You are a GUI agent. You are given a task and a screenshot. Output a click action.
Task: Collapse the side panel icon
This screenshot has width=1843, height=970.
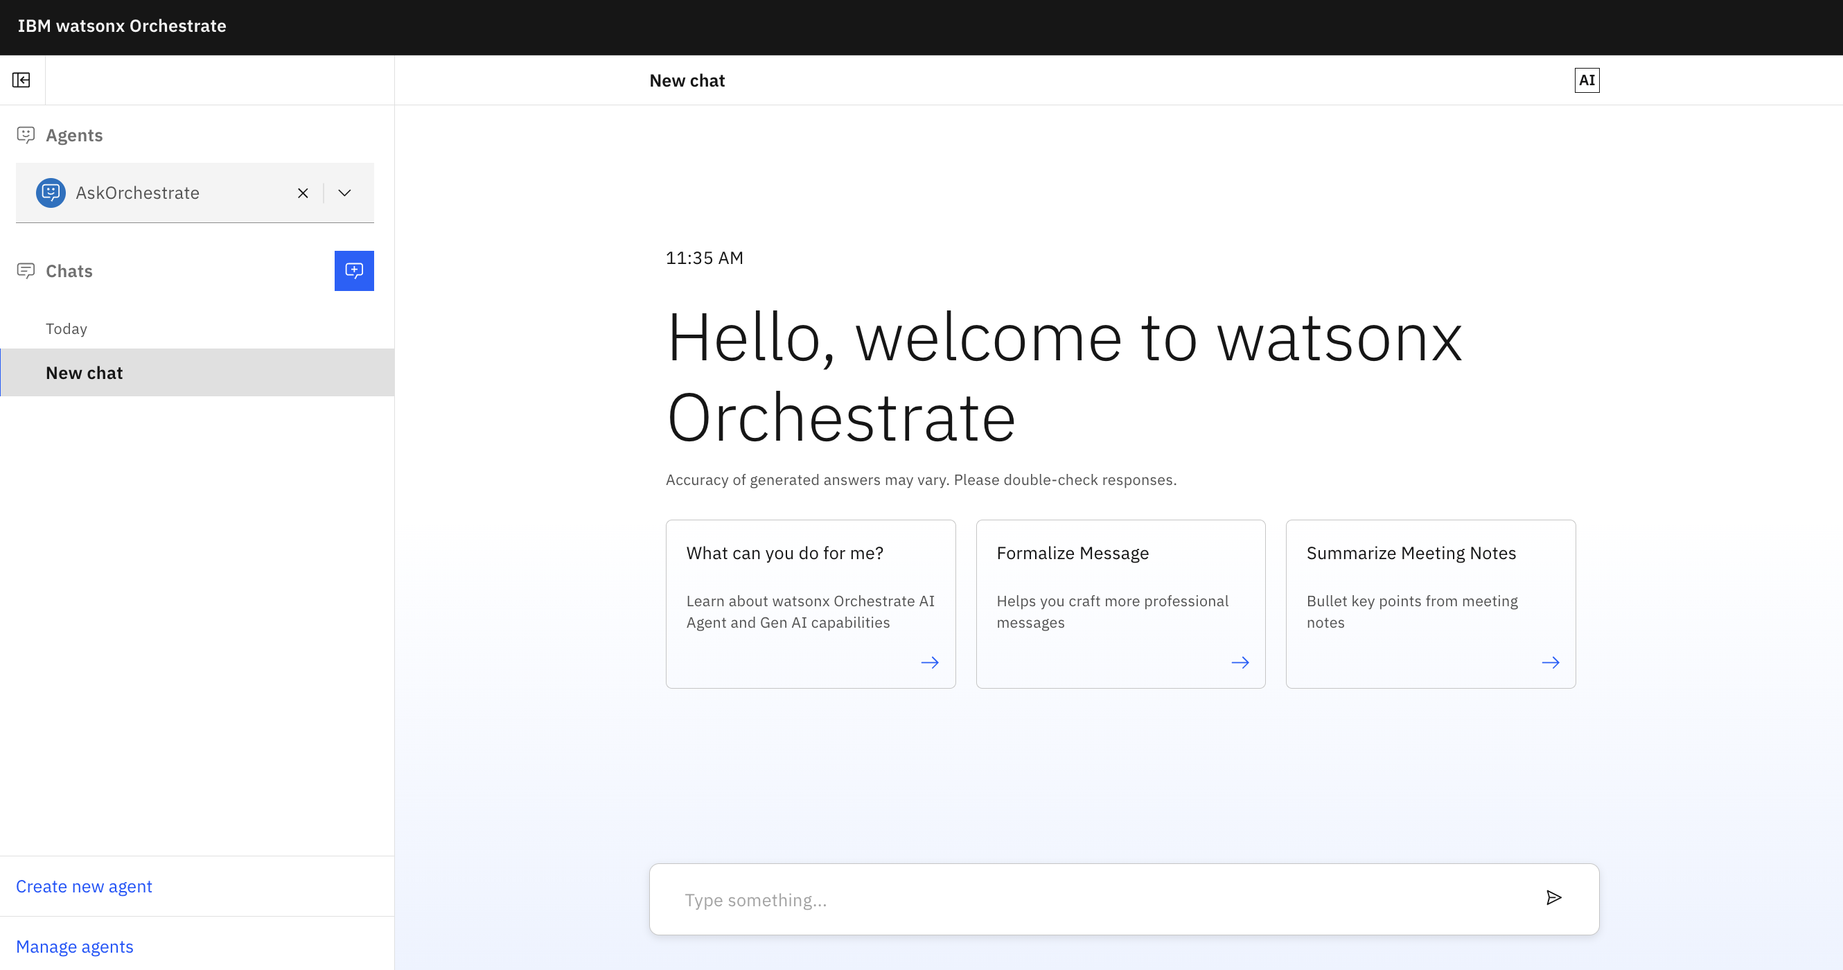point(21,80)
